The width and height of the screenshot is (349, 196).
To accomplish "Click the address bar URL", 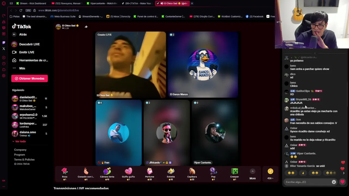I will [58, 10].
